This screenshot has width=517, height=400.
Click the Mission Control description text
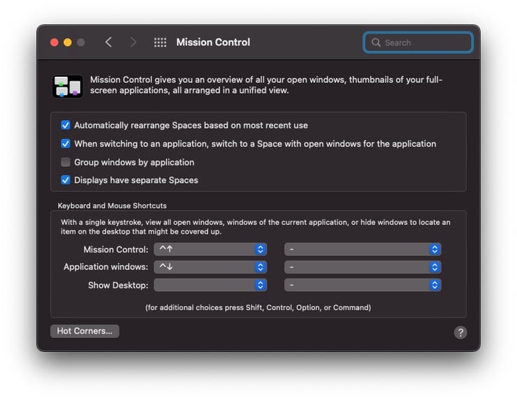266,85
